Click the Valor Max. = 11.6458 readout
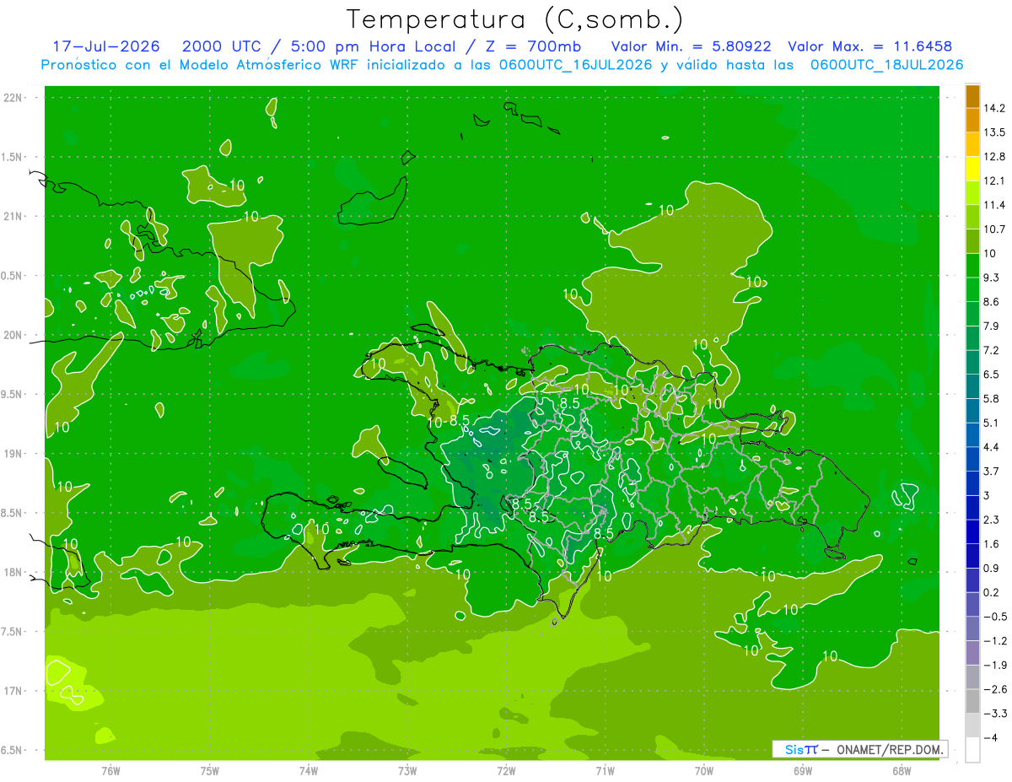 869,46
